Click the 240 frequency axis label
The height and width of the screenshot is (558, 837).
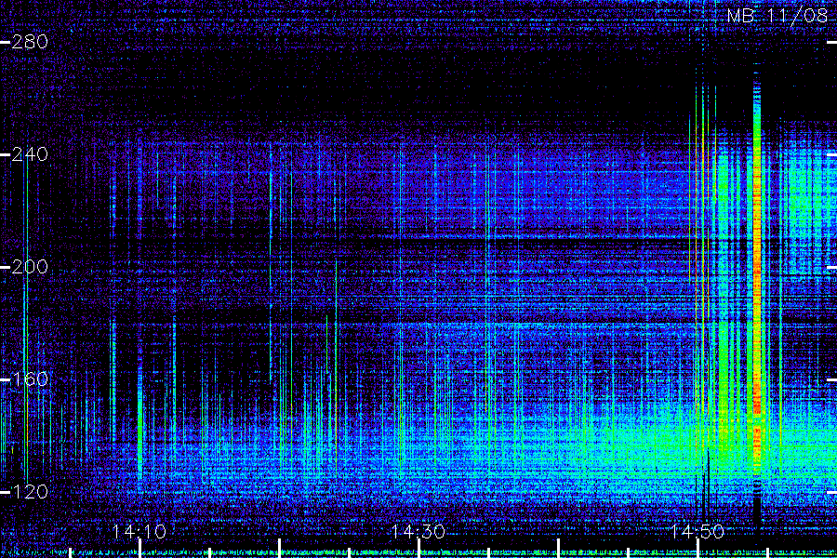(30, 154)
